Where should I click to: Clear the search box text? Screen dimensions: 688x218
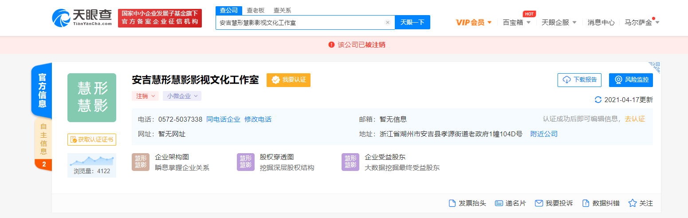click(x=387, y=23)
